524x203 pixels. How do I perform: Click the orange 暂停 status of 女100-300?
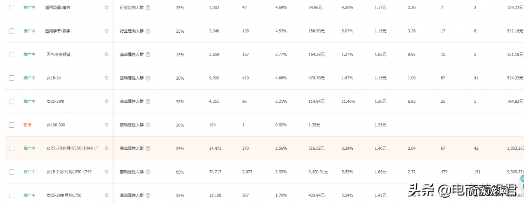(27, 125)
